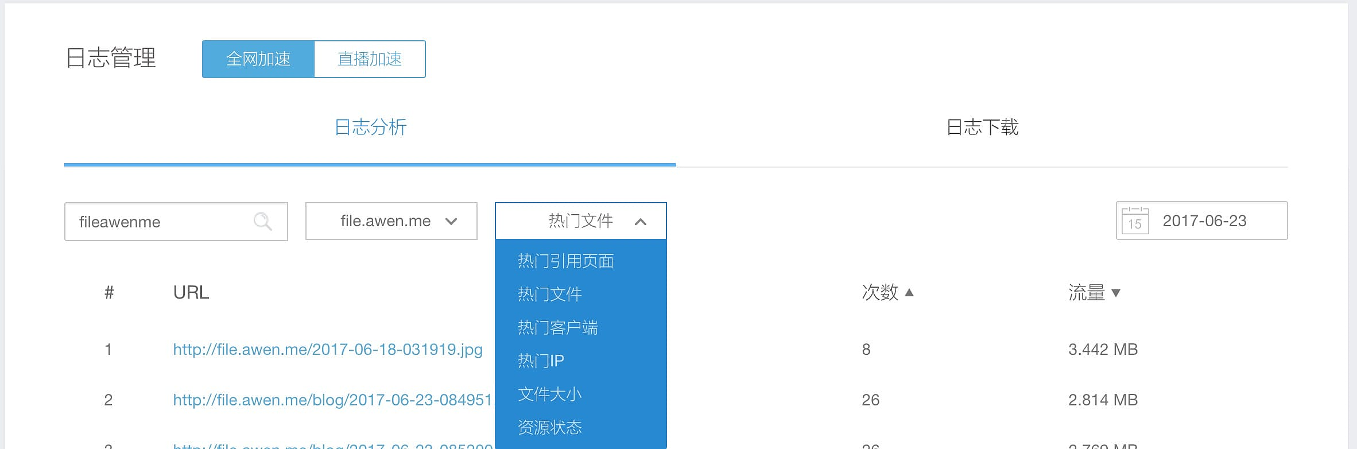Viewport: 1357px width, 449px height.
Task: Open the 日志分析 tab
Action: [370, 127]
